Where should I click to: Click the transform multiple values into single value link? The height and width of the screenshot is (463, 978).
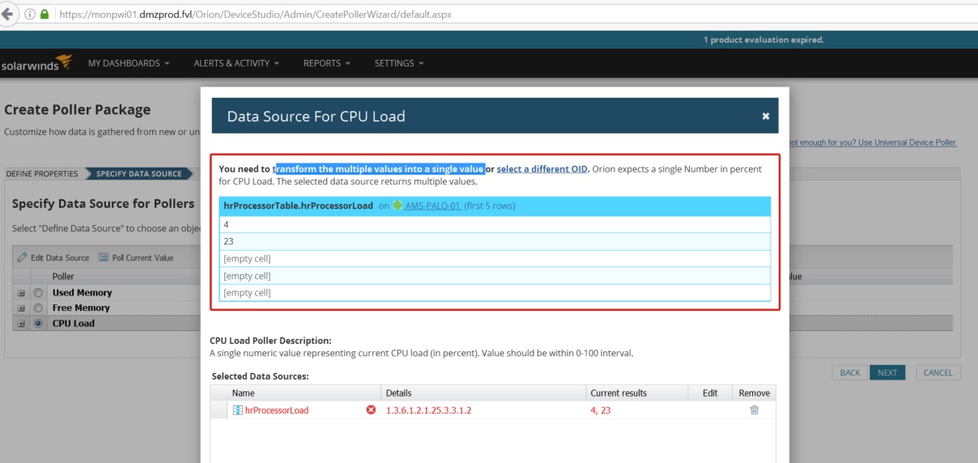[x=379, y=169]
